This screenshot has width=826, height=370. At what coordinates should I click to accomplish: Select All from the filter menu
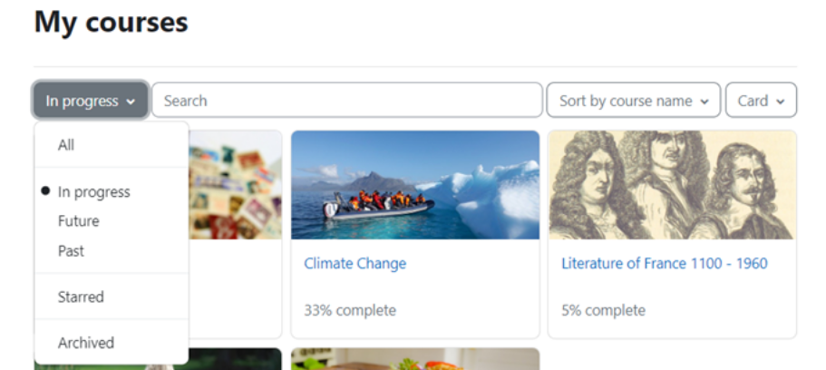coord(66,145)
